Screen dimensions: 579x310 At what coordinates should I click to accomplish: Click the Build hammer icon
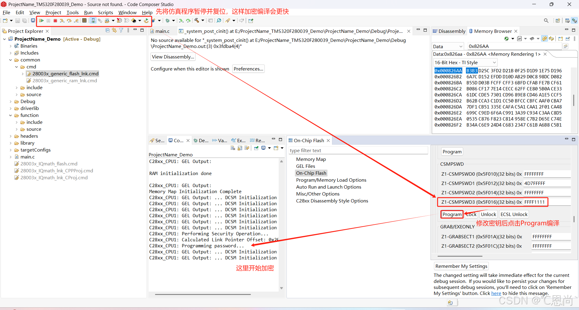coord(197,21)
